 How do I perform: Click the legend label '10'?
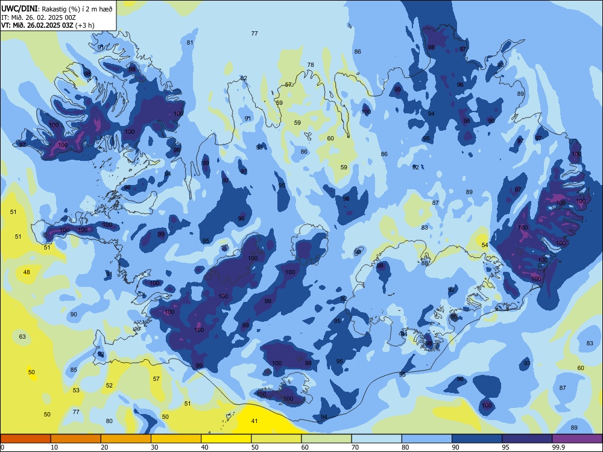(x=54, y=447)
